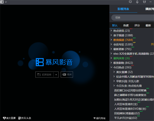This screenshot has height=121, width=154.
Task: Select the green 暴风体育 (26) text
Action: (x=122, y=58)
